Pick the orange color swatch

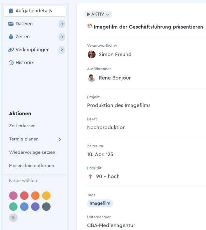(x=35, y=196)
